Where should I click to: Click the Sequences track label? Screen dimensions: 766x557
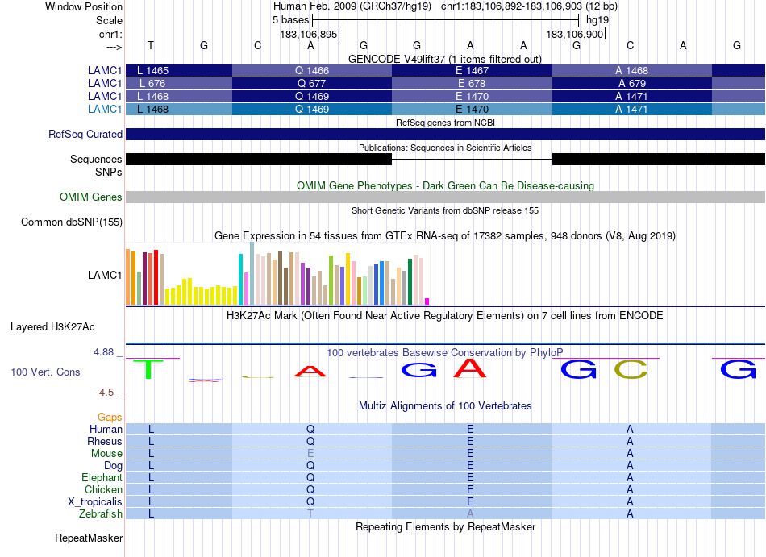[x=96, y=159]
